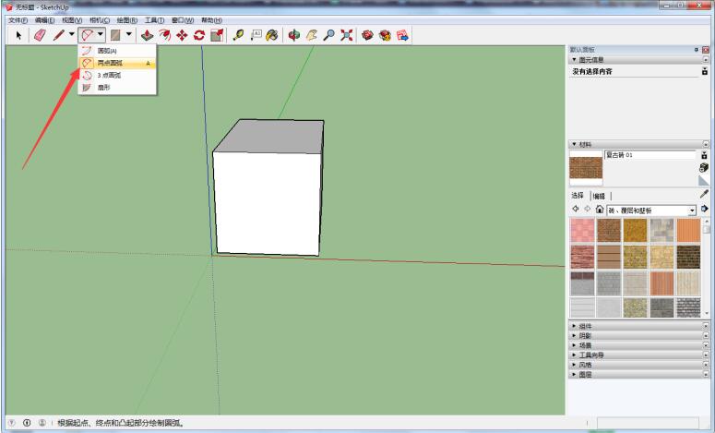Switch to the 编辑 tab in materials

(x=598, y=196)
